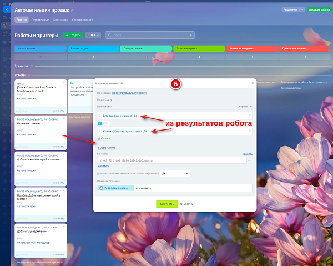Remove the Робот Администратор user chip

tap(132, 188)
